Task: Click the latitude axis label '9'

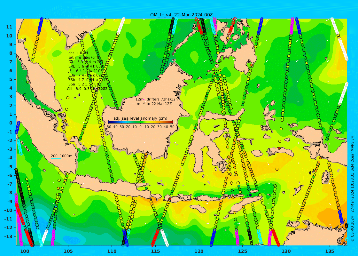Action: coord(11,44)
